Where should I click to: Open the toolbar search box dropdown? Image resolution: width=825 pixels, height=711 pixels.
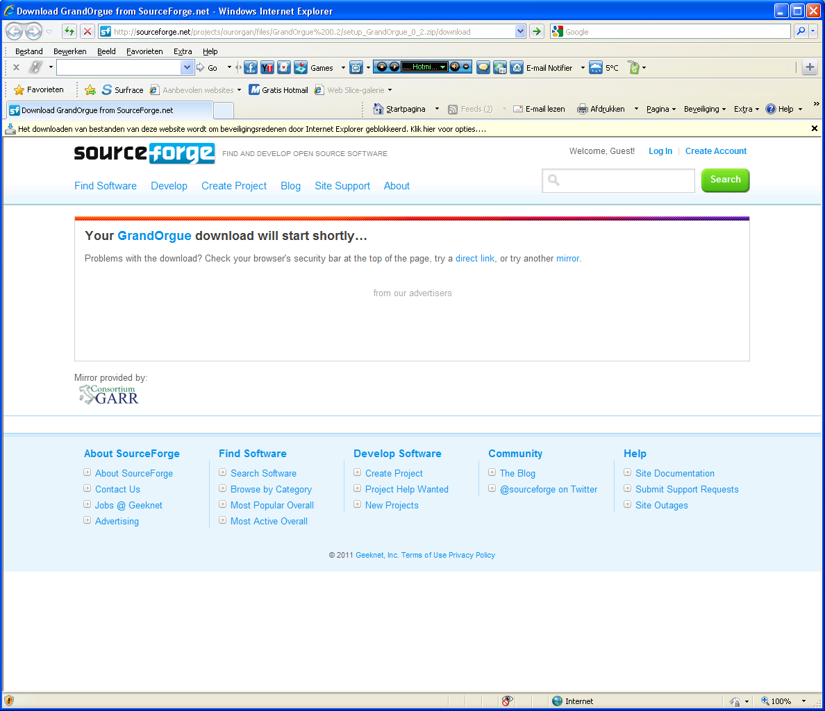coord(187,67)
